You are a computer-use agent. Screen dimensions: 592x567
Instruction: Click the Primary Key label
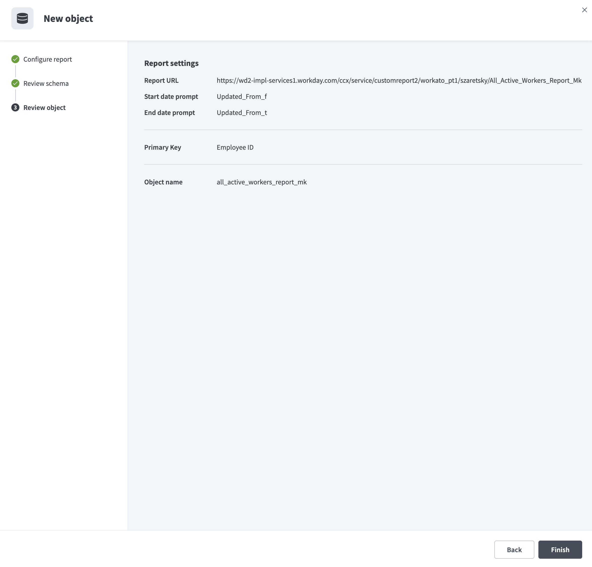(163, 147)
